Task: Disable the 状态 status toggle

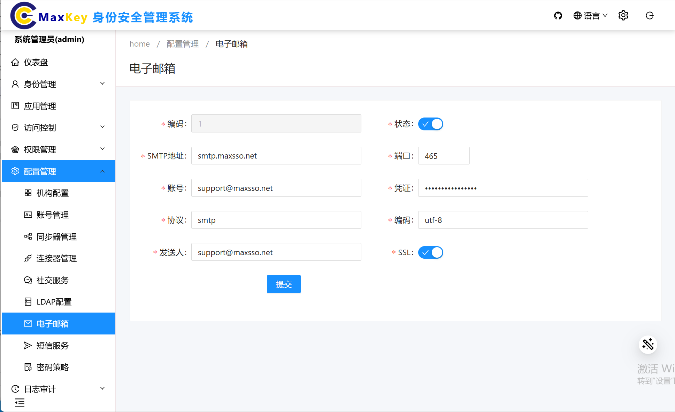Action: coord(431,124)
